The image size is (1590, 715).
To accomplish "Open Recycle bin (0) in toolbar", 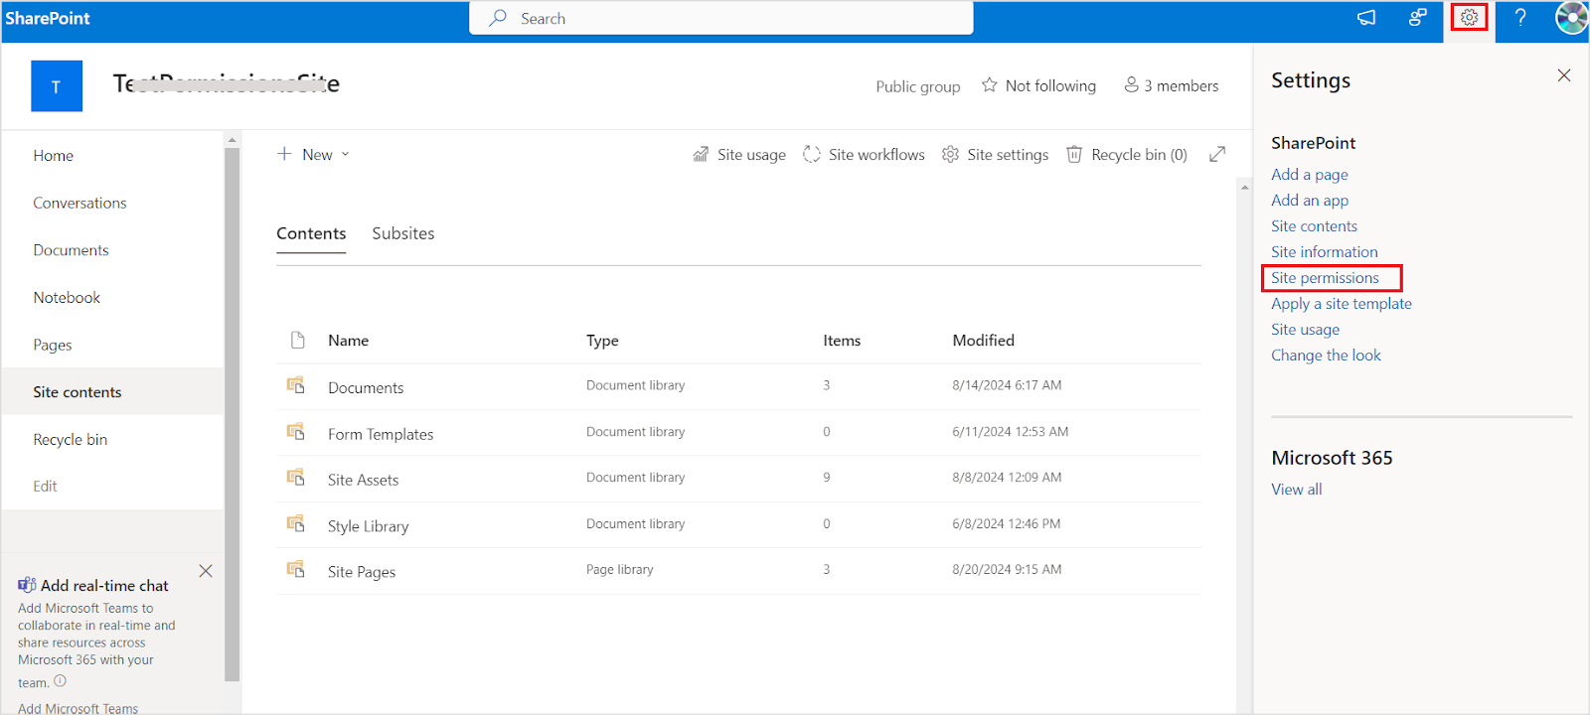I will (1127, 155).
